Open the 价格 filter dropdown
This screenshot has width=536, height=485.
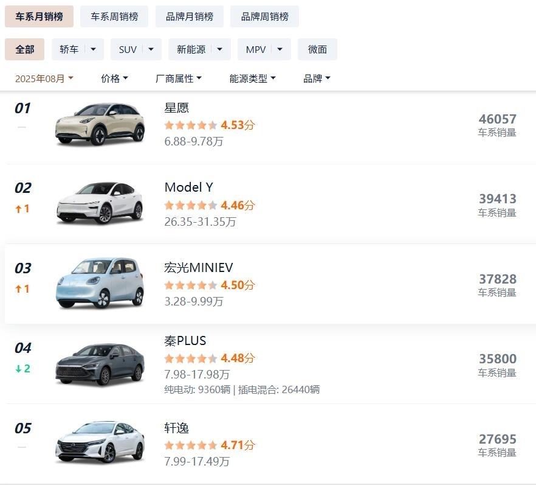(x=114, y=79)
